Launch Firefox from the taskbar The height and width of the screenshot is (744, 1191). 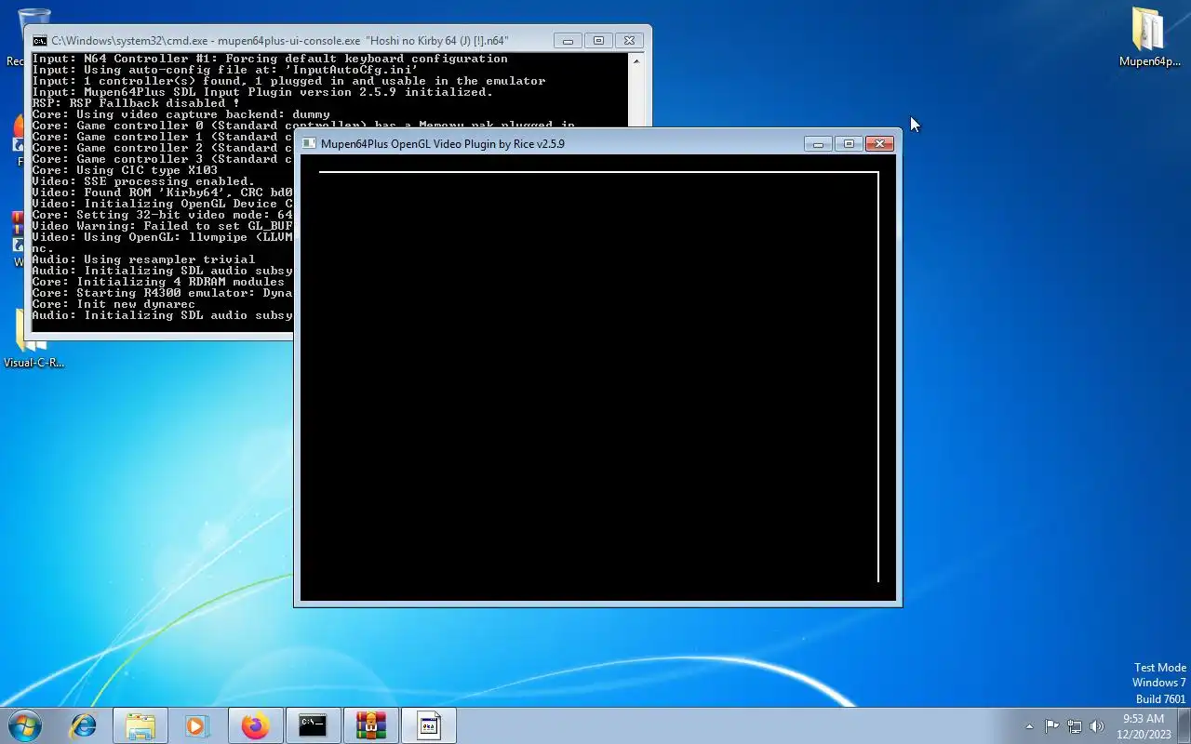coord(255,725)
